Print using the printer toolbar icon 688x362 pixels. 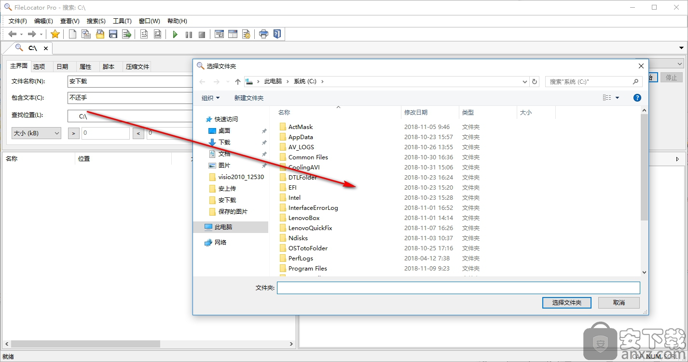263,34
